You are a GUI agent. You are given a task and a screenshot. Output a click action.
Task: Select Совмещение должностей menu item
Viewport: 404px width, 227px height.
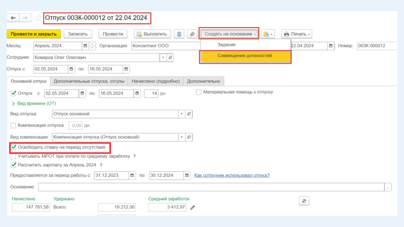tap(244, 56)
